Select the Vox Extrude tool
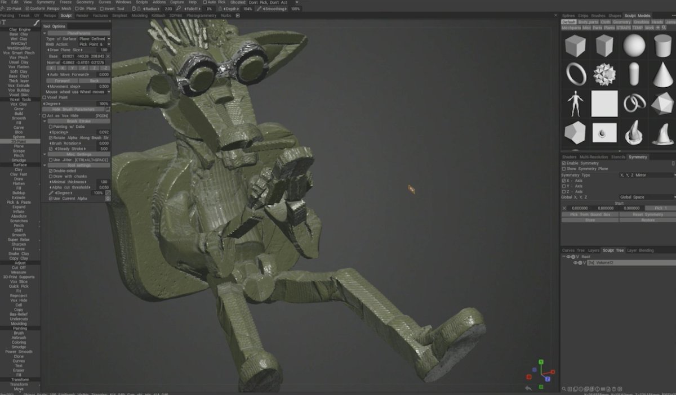676x395 pixels. (x=19, y=85)
